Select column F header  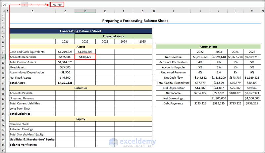[124, 11]
